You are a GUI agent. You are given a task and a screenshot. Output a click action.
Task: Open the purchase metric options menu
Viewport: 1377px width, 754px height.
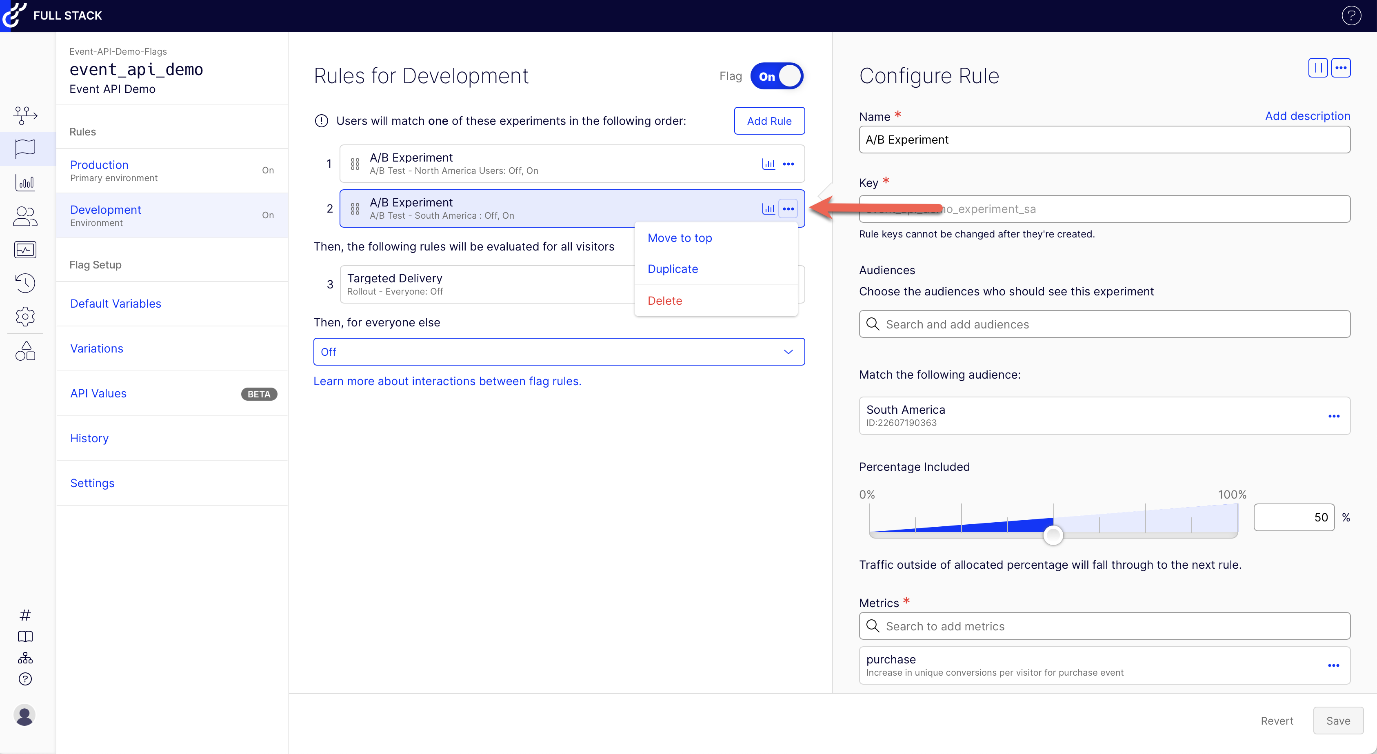[x=1334, y=666]
